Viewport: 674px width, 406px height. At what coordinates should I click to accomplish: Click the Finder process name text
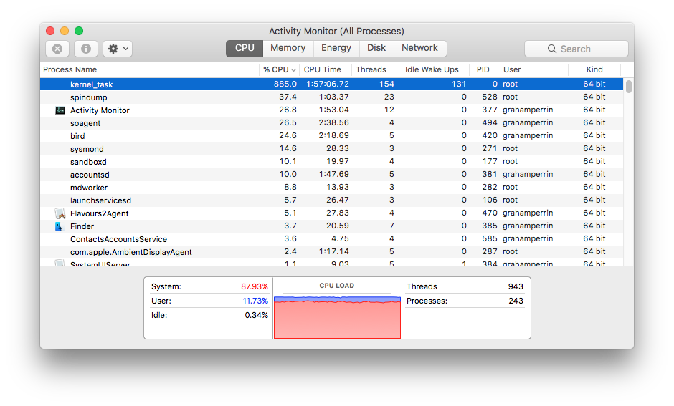(x=82, y=226)
